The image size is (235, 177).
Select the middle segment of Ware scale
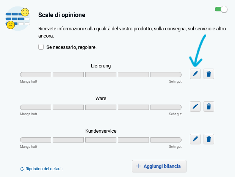pyautogui.click(x=101, y=107)
